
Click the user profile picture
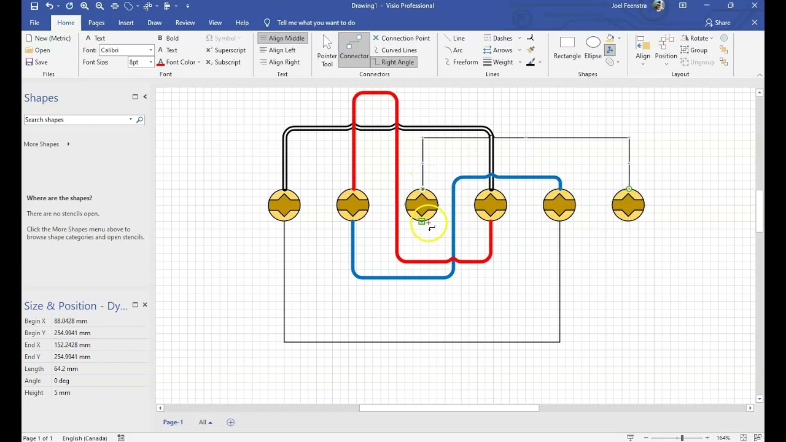(x=658, y=6)
